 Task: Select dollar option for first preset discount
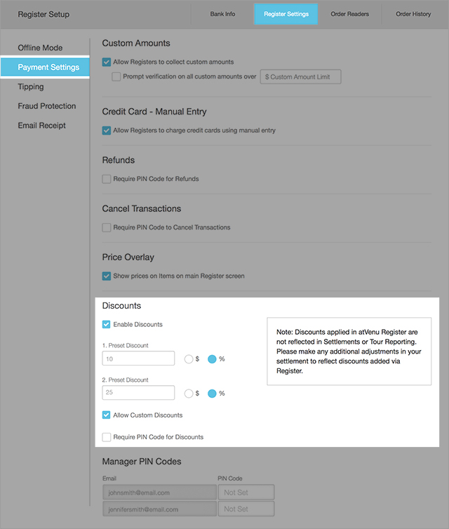pos(188,359)
